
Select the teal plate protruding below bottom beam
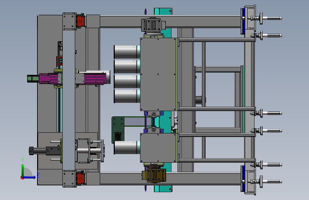tap(163, 189)
